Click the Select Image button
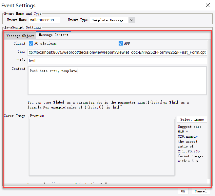The width and height of the screenshot is (215, 196). pos(192,119)
